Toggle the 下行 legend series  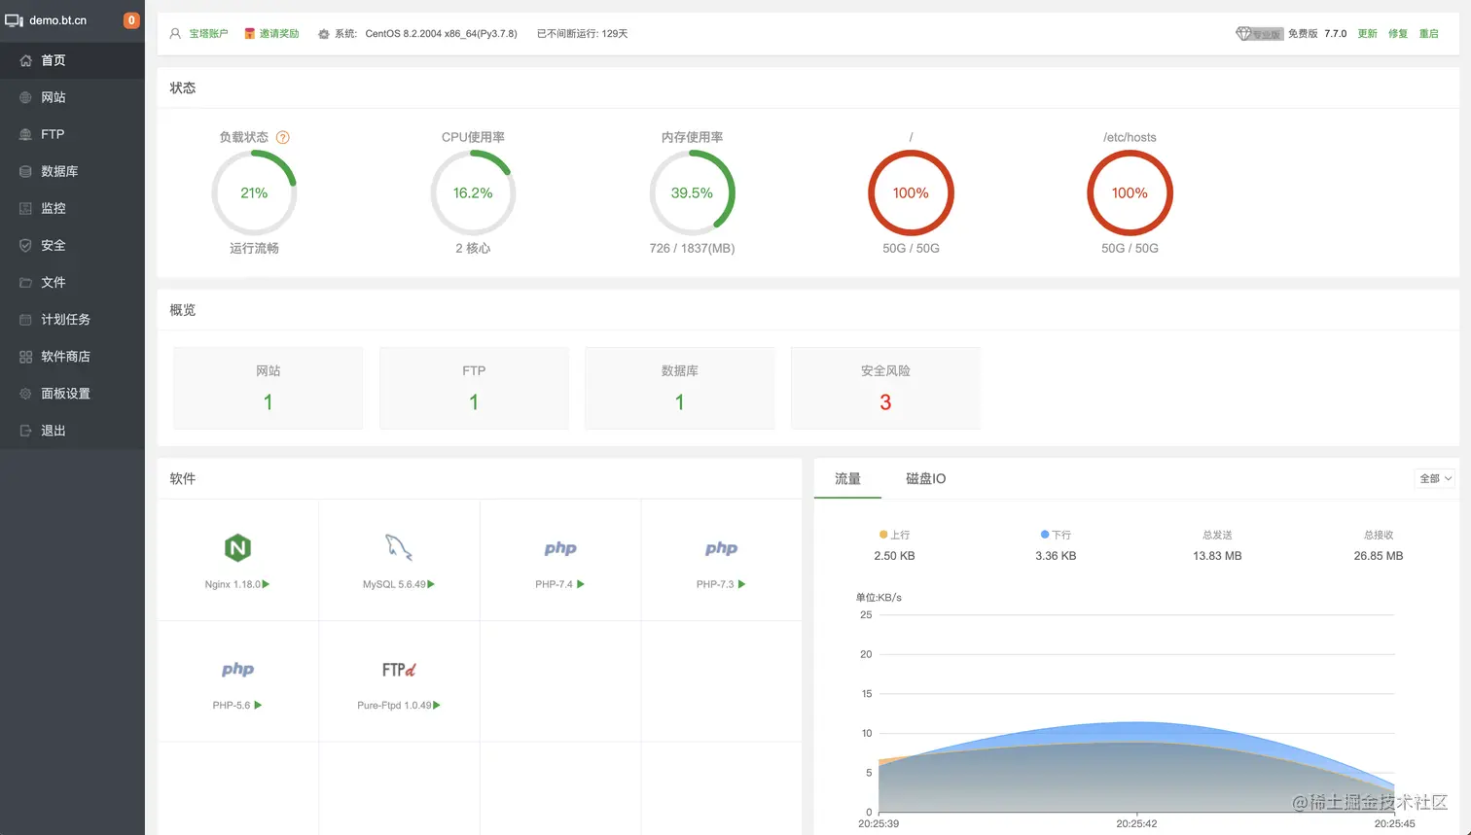pos(1056,535)
